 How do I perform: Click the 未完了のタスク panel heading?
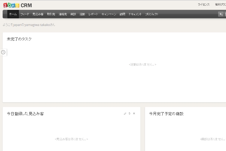19,39
